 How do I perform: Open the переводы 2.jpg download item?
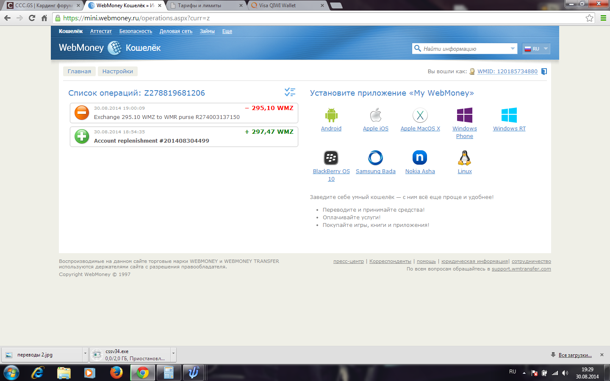tap(42, 355)
